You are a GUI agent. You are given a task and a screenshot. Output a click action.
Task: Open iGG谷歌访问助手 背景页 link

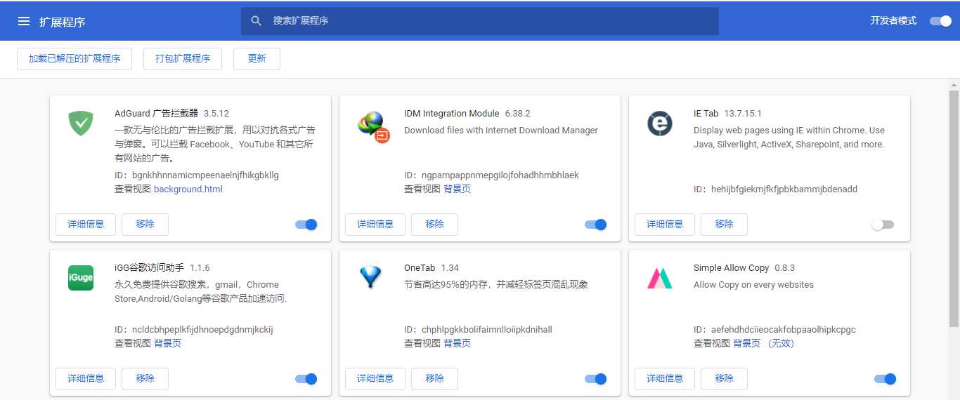click(168, 344)
